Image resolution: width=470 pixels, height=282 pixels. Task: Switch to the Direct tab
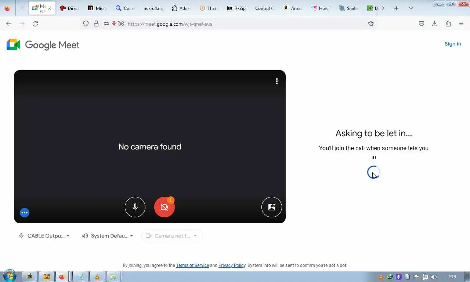point(69,8)
